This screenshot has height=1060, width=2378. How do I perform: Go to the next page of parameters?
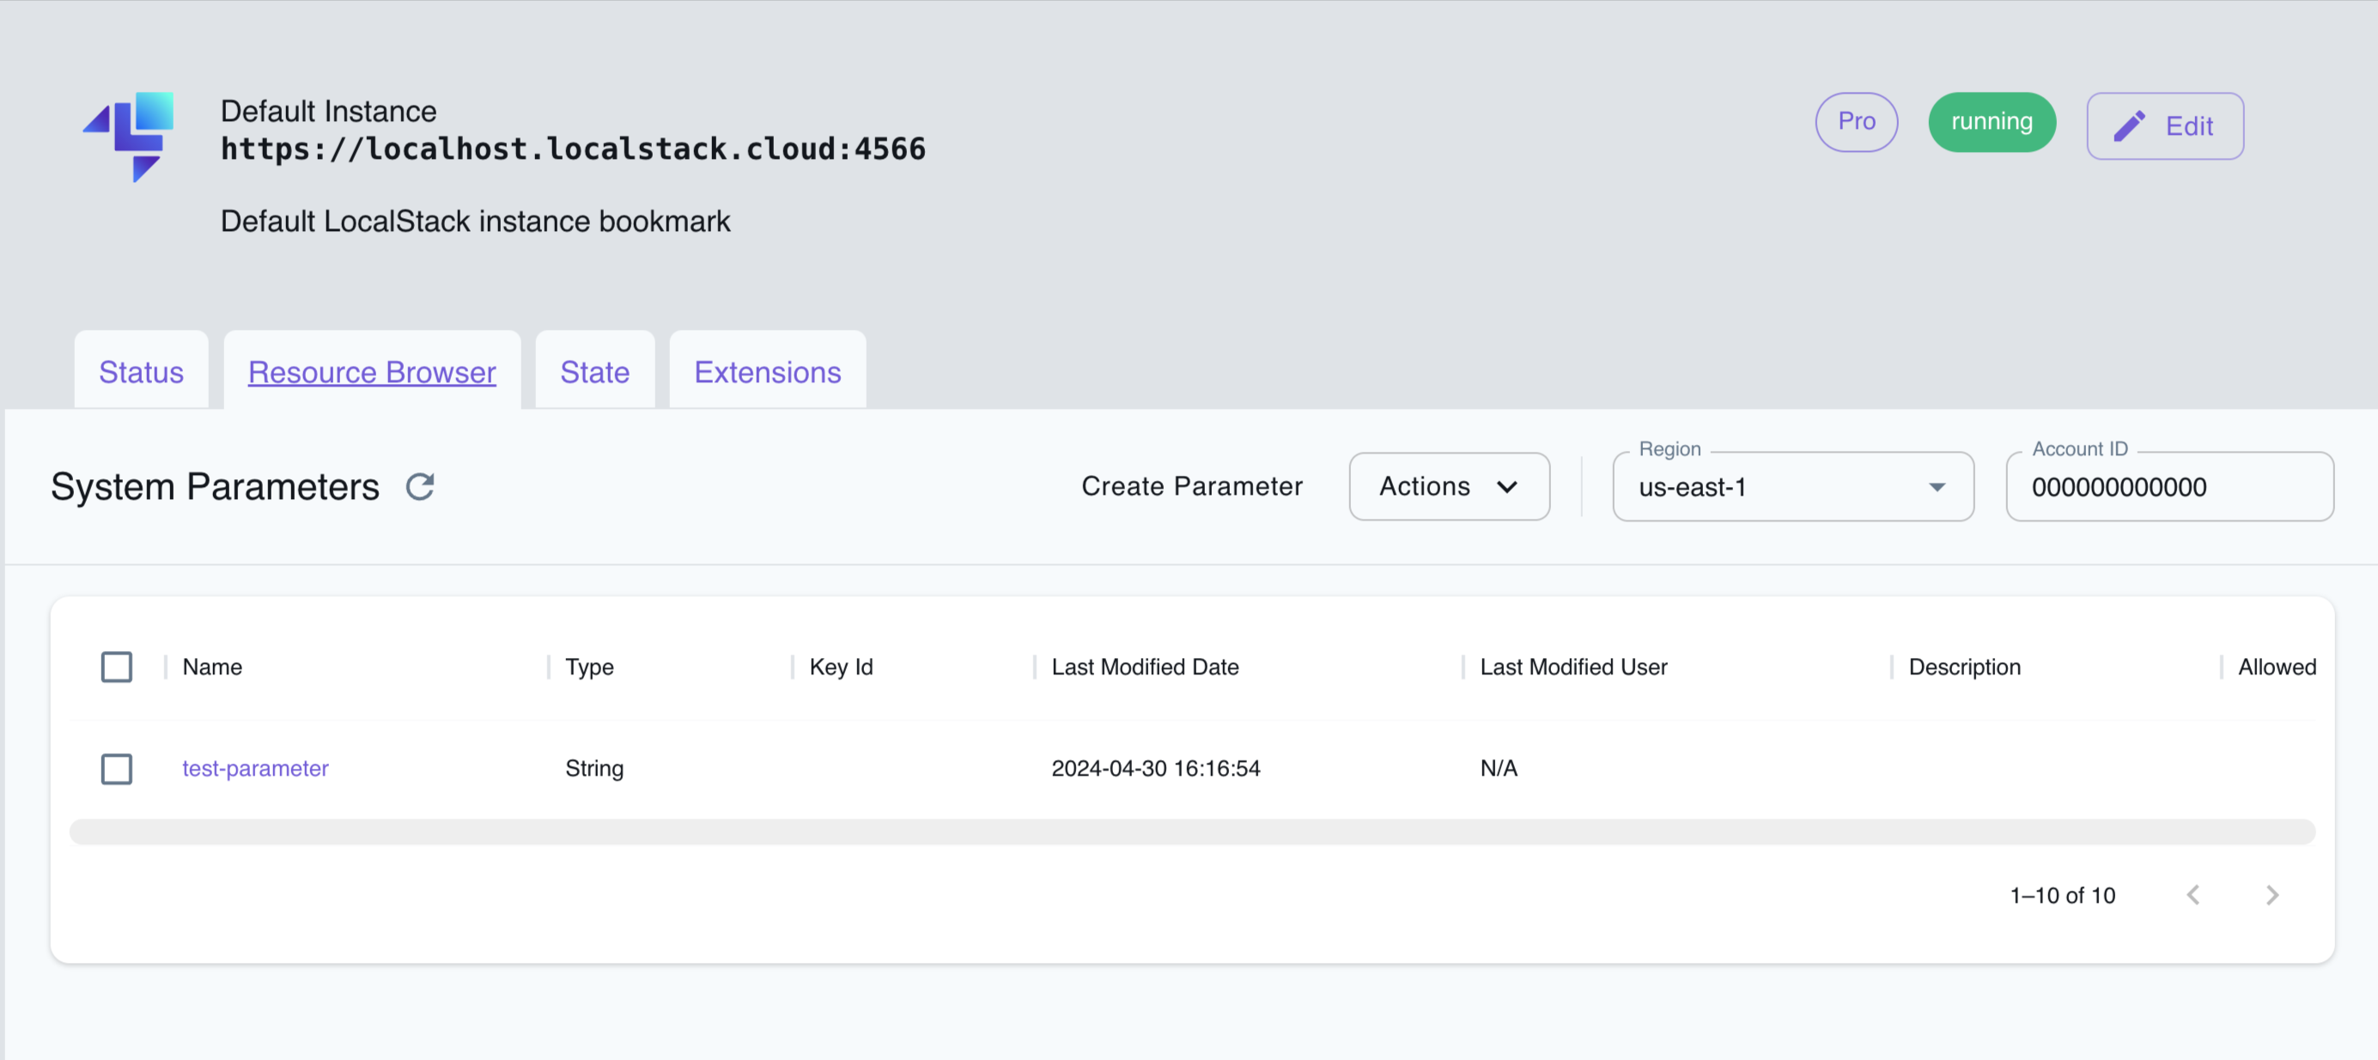click(x=2272, y=894)
